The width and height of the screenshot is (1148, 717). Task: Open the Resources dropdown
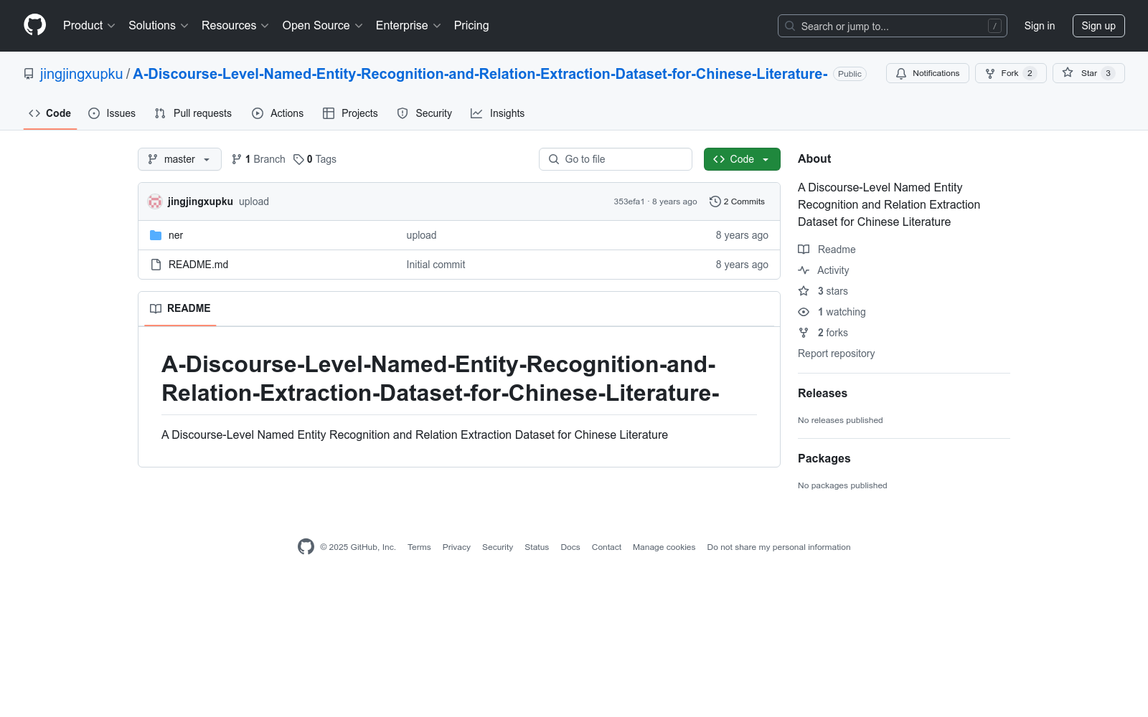[235, 26]
